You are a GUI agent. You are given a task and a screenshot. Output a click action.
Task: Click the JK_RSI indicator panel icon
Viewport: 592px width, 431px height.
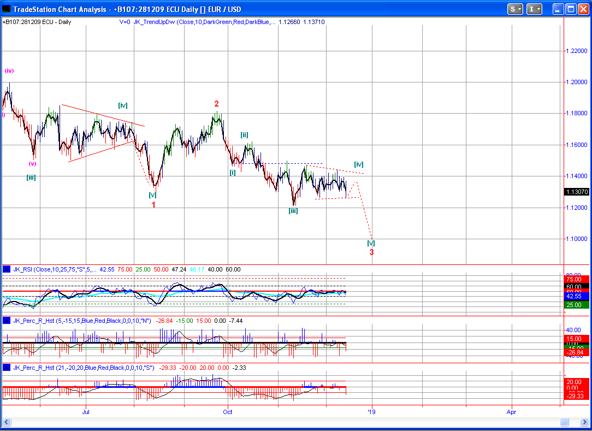click(x=7, y=269)
